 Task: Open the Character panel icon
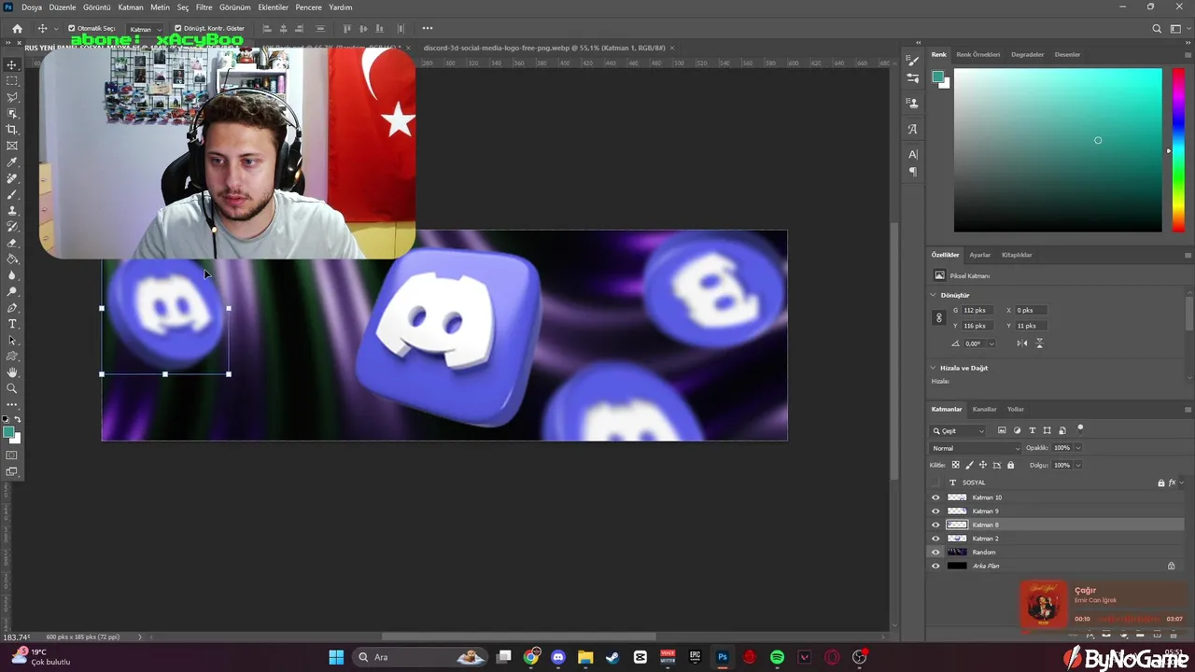913,154
